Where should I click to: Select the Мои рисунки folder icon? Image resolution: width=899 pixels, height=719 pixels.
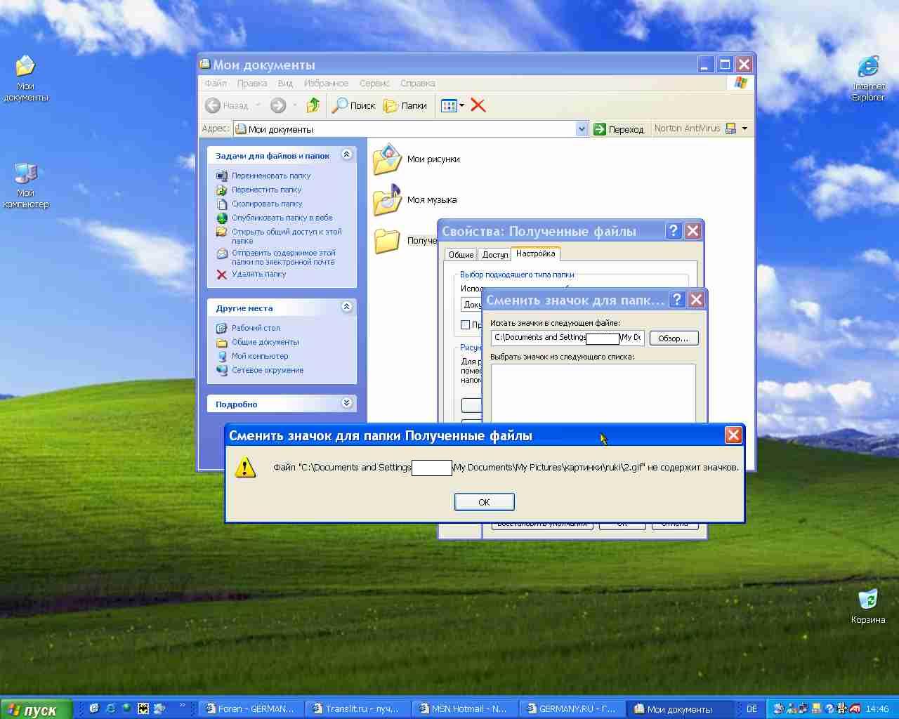tap(387, 159)
